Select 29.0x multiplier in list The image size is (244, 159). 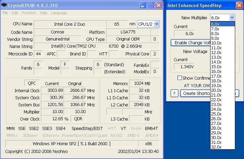tap(222, 133)
